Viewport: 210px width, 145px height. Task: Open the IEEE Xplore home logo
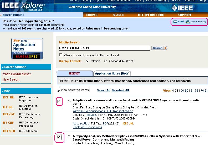[24, 6]
